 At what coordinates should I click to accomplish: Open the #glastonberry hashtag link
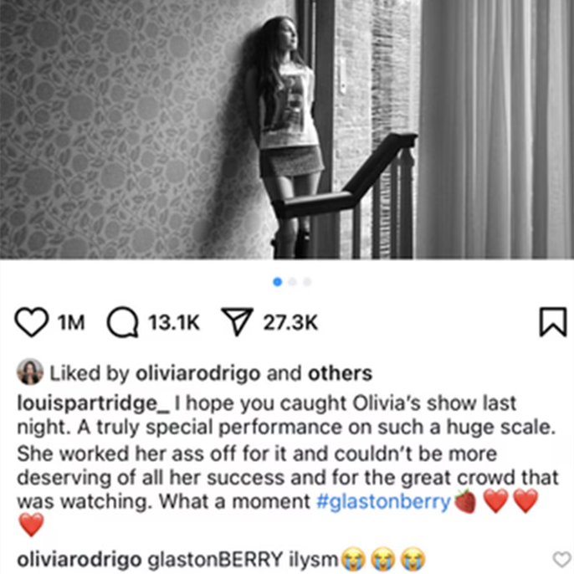click(x=383, y=501)
